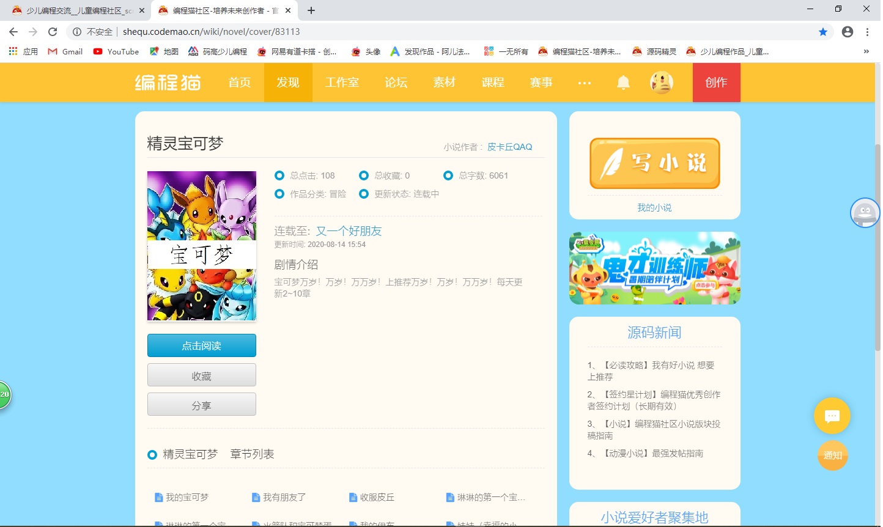Open the 地图 bookmark

(164, 51)
